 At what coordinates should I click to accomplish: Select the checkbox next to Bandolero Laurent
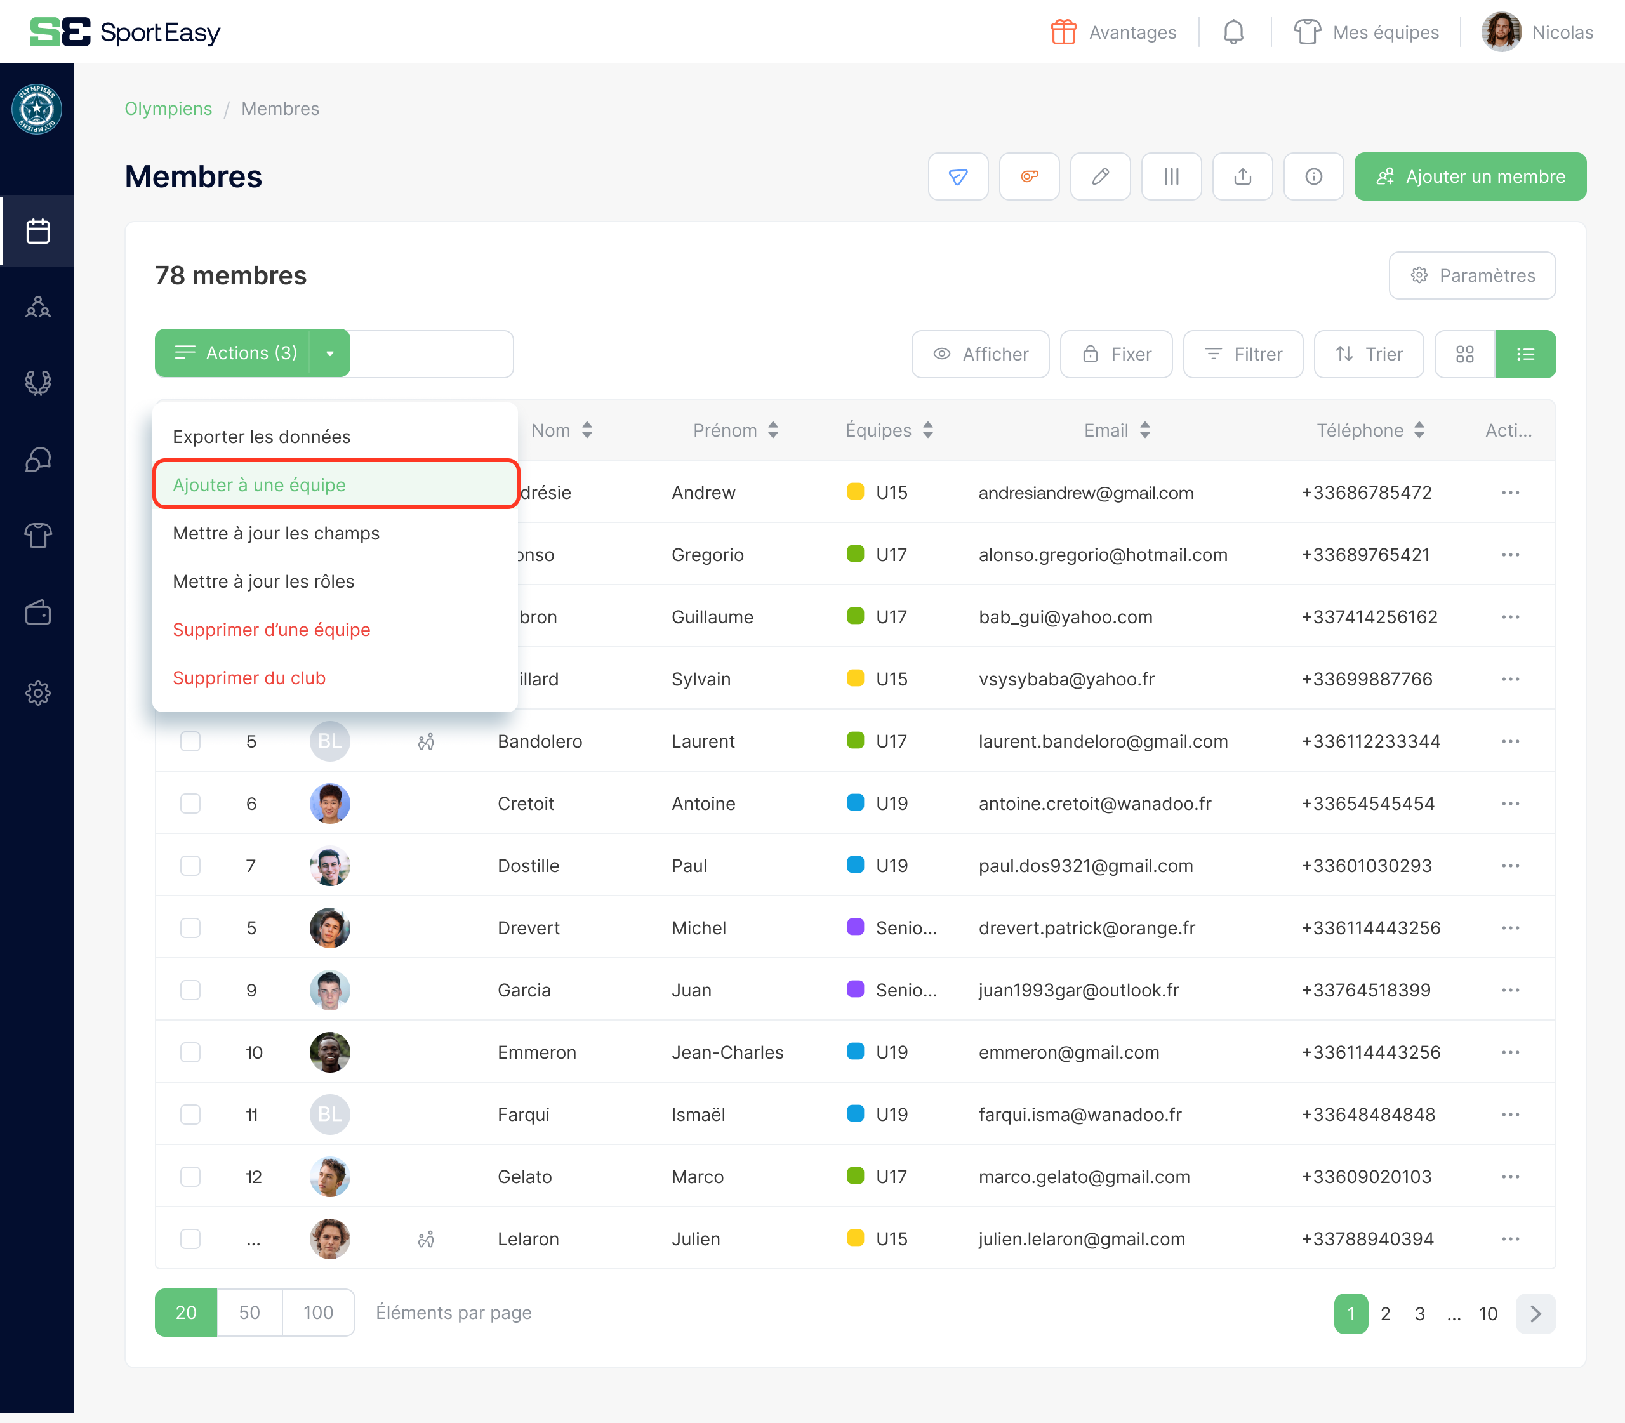[190, 741]
